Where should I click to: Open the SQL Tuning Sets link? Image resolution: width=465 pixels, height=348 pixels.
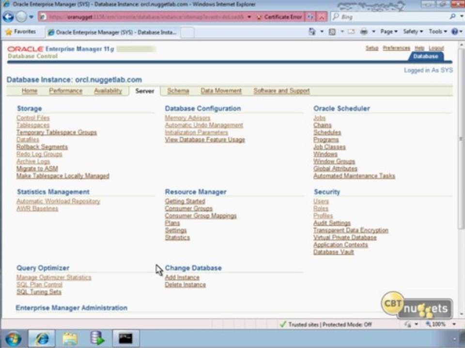[39, 292]
